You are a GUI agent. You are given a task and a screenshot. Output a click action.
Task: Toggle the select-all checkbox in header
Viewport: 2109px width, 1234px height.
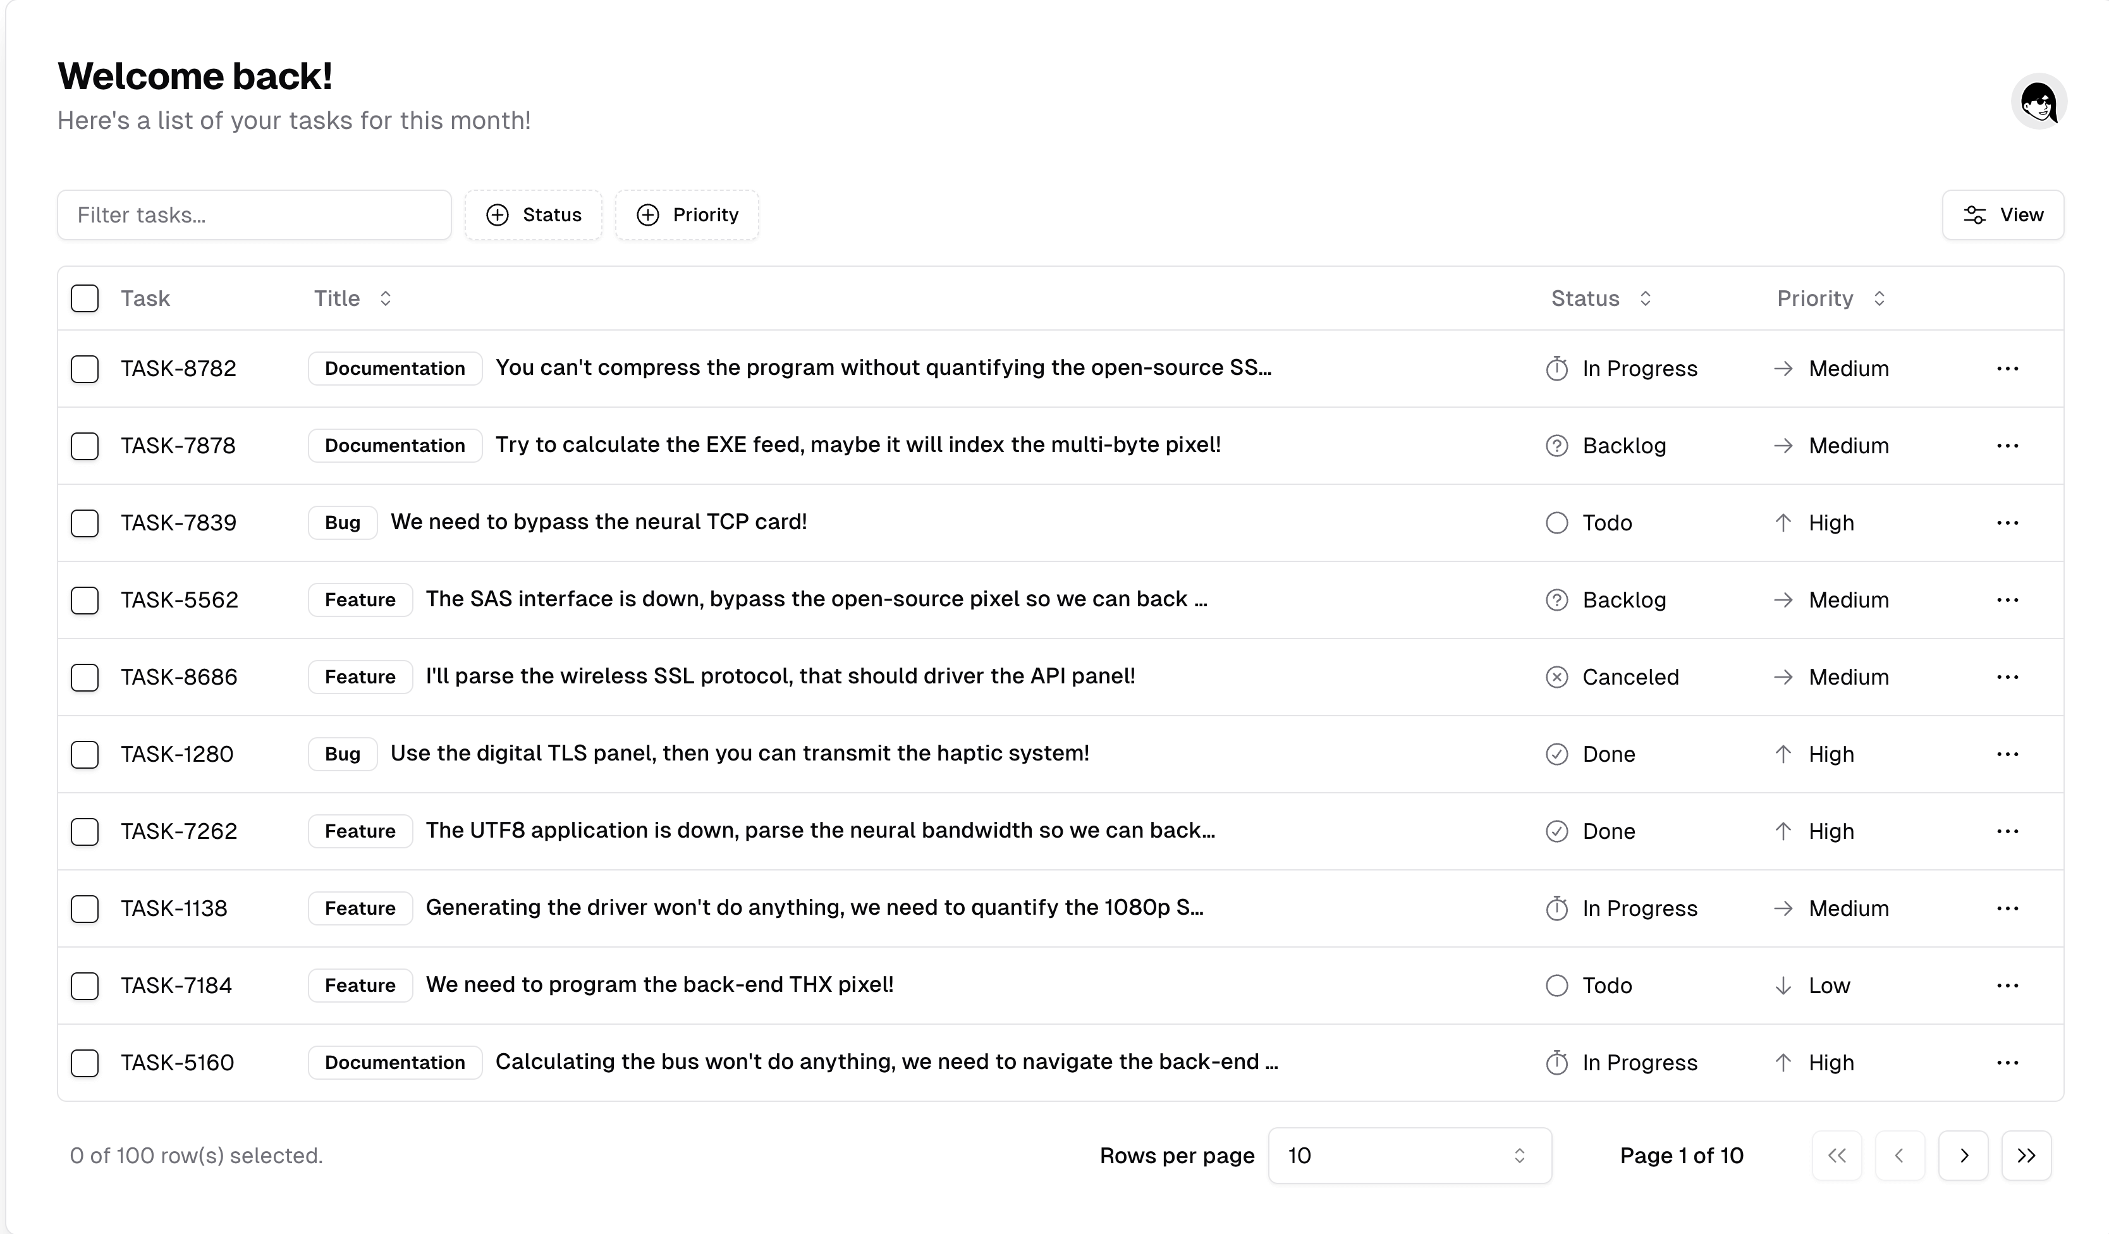pyautogui.click(x=85, y=298)
